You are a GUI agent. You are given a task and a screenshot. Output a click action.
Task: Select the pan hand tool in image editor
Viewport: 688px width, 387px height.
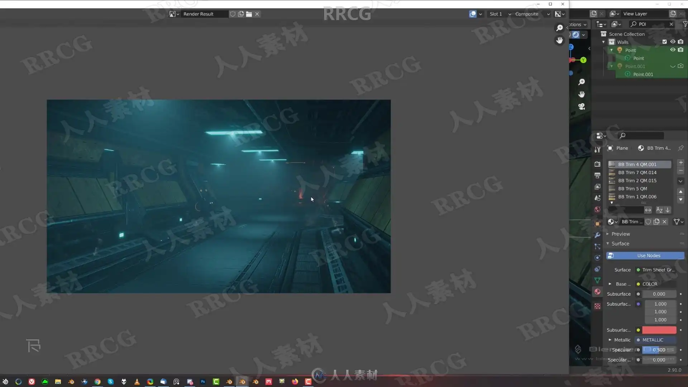[x=559, y=40]
